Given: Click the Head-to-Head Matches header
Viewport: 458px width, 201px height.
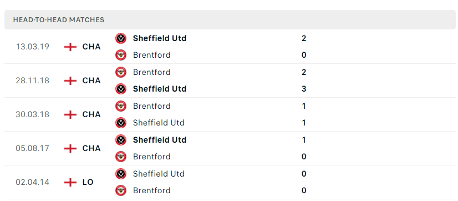Looking at the screenshot, I should (59, 20).
